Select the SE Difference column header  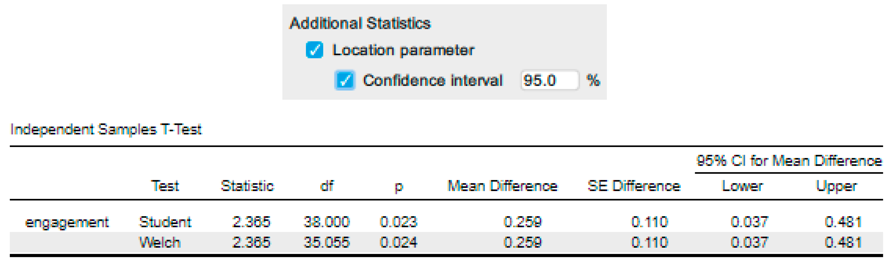click(634, 186)
